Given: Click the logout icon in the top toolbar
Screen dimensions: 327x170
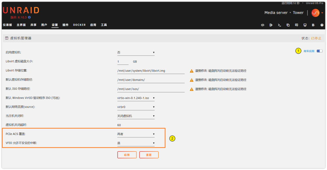Looking at the screenshot, I should point(271,25).
